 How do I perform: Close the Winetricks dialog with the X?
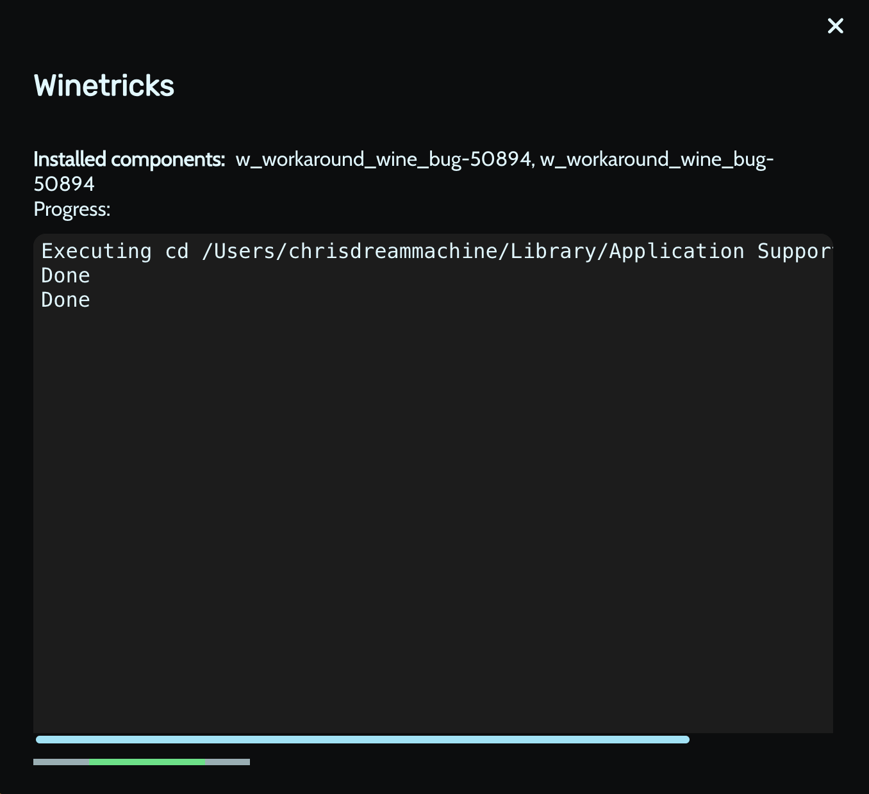tap(835, 26)
